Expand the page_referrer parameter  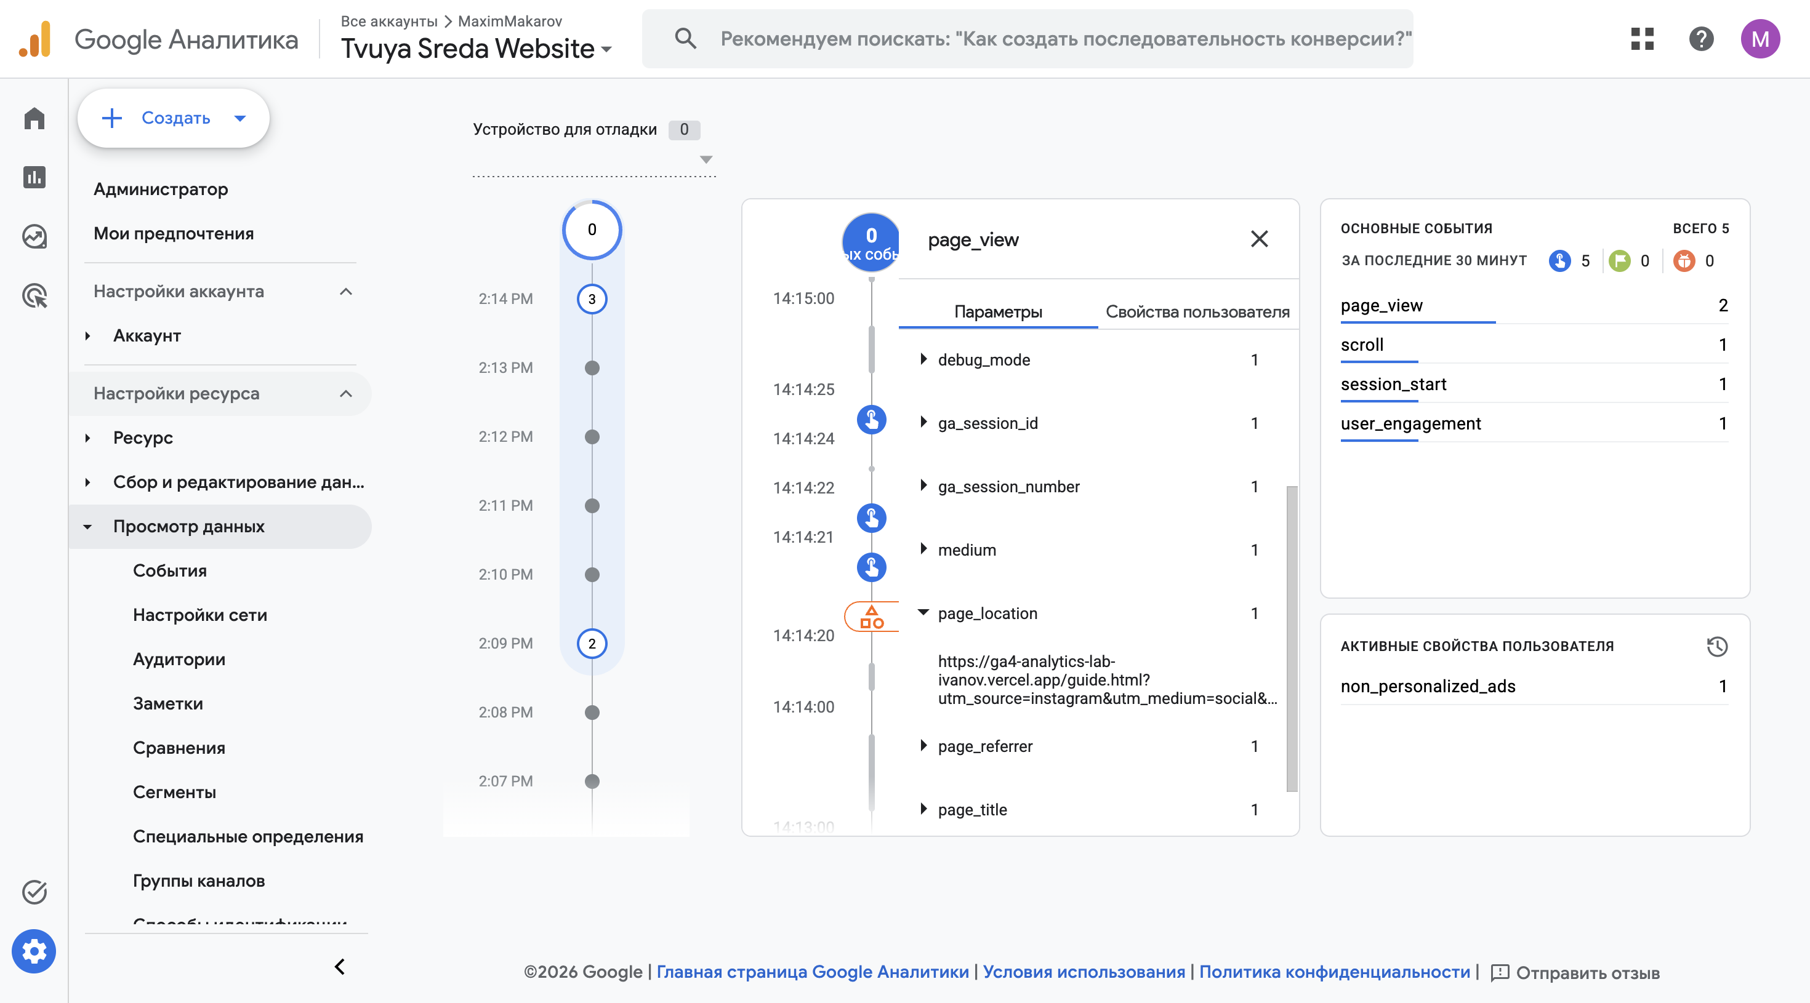click(x=923, y=745)
